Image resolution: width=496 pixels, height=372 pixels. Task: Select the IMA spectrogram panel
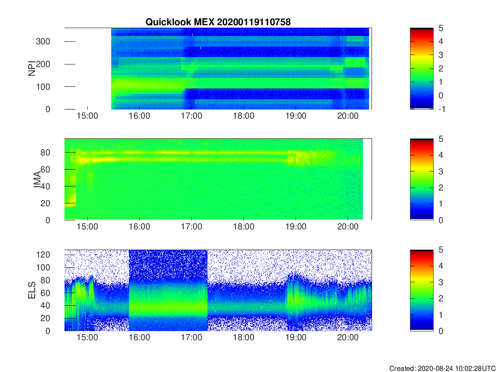[218, 179]
